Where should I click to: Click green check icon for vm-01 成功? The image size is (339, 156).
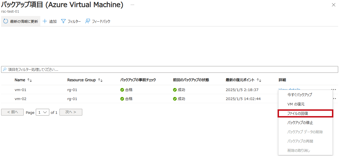(x=175, y=90)
